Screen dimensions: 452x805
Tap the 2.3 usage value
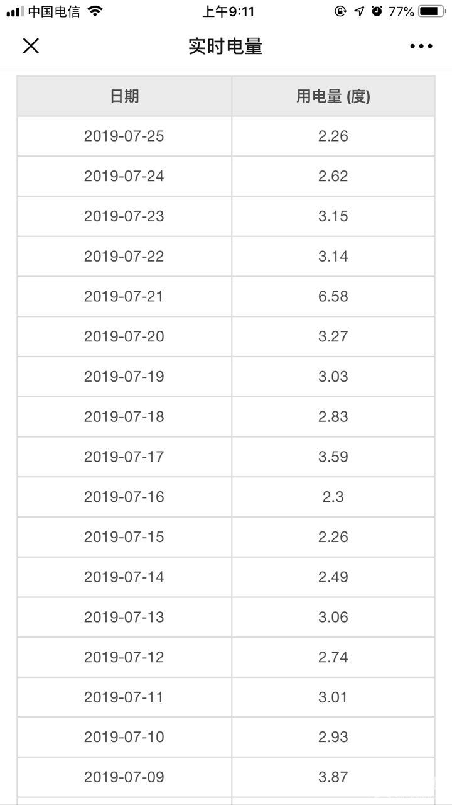(x=333, y=497)
